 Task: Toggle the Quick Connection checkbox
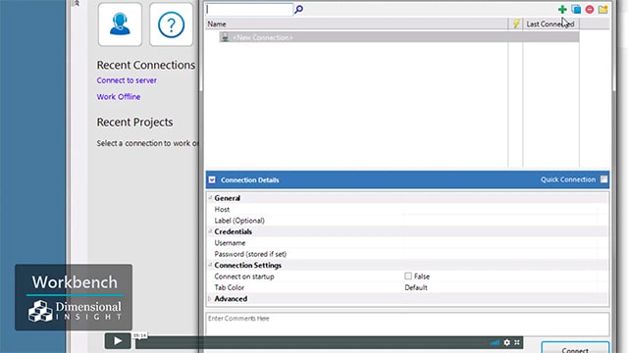click(x=603, y=179)
